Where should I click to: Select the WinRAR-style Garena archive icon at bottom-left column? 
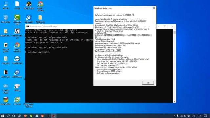coord(6,101)
